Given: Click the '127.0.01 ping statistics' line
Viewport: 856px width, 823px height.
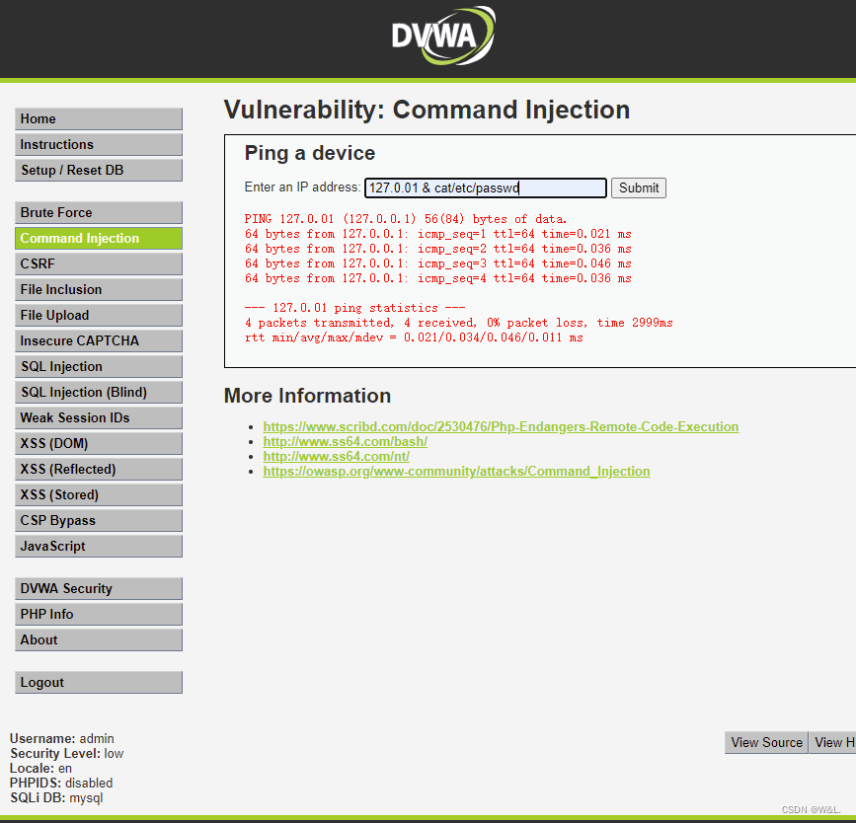Looking at the screenshot, I should (354, 308).
